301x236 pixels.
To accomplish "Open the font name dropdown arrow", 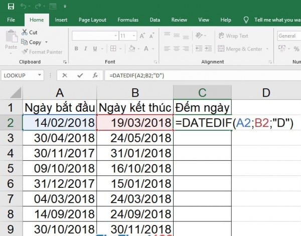I will pyautogui.click(x=115, y=36).
